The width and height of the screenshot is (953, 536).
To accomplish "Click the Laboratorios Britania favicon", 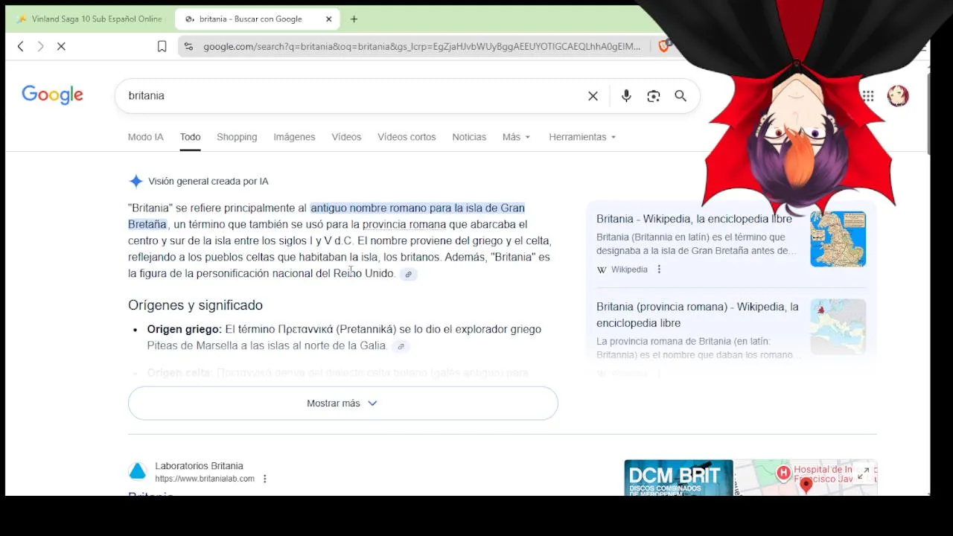I will point(138,471).
